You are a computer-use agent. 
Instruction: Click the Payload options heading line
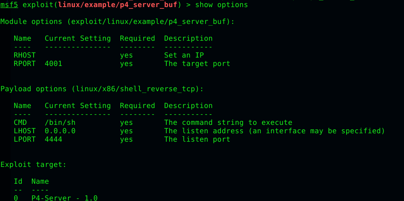(x=102, y=89)
